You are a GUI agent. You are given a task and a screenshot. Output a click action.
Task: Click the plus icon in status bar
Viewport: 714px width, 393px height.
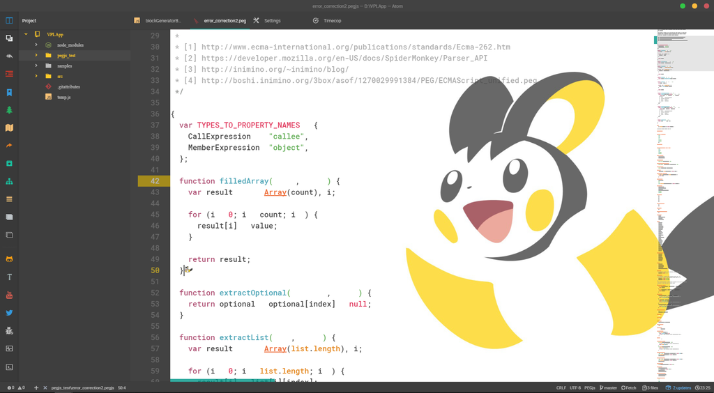coord(36,388)
